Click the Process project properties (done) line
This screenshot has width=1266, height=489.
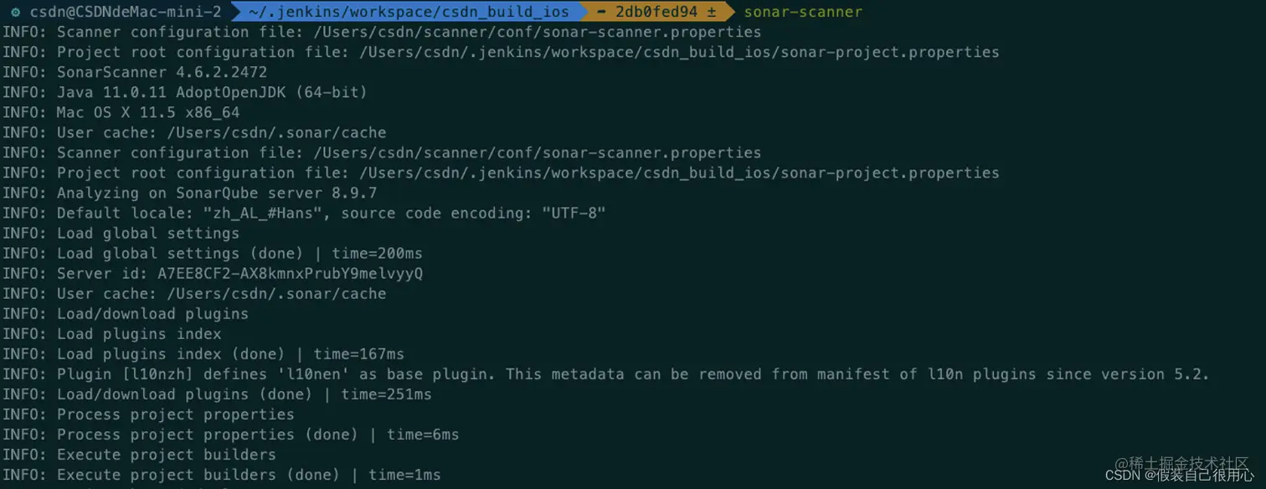click(x=231, y=435)
